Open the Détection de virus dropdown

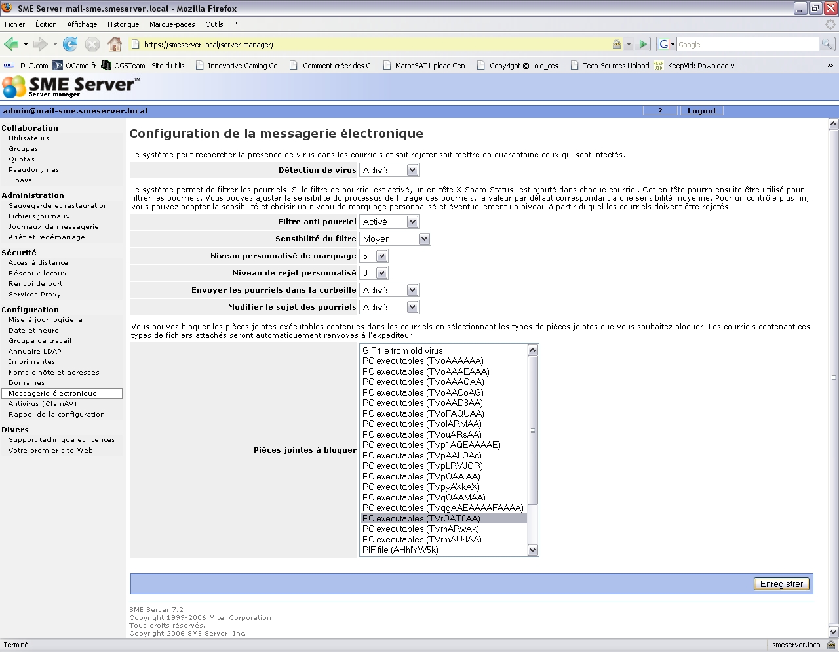(x=389, y=170)
